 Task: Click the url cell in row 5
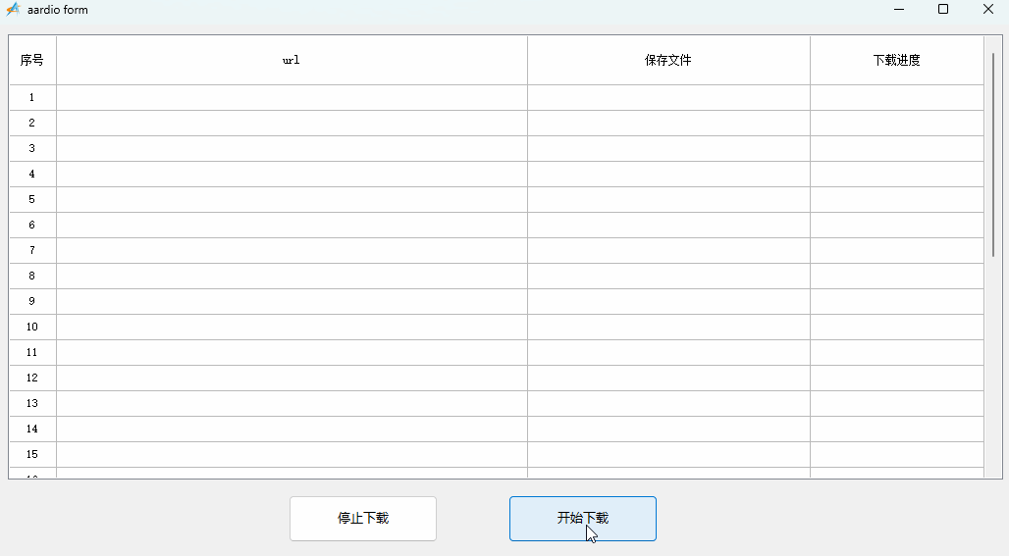292,199
